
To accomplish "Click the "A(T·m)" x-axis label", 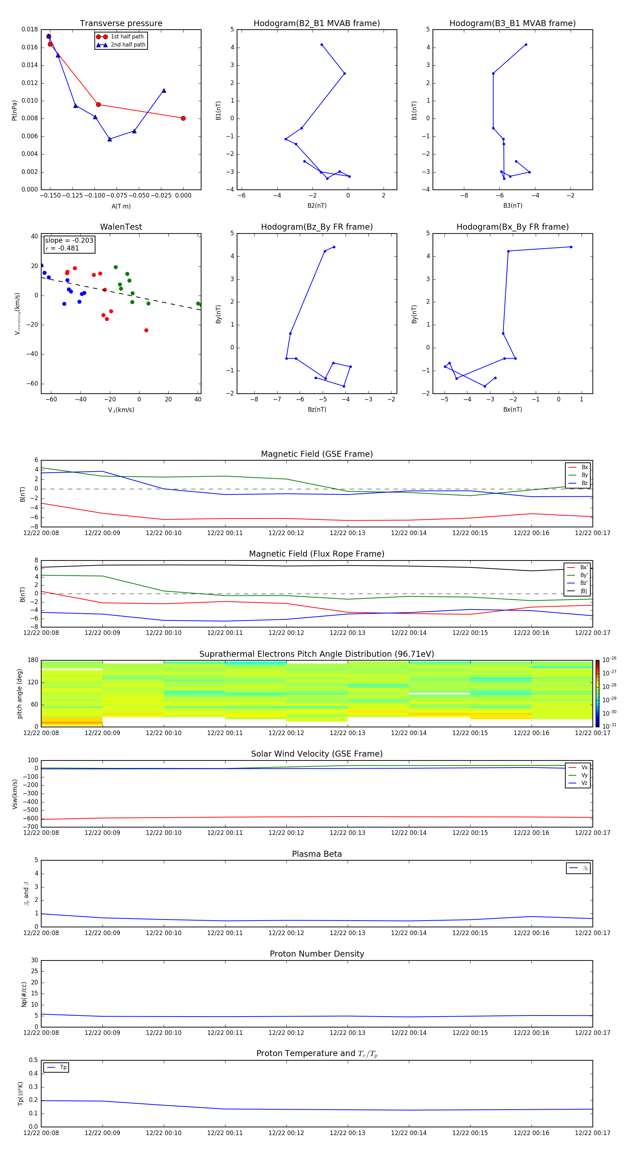I will [x=121, y=206].
